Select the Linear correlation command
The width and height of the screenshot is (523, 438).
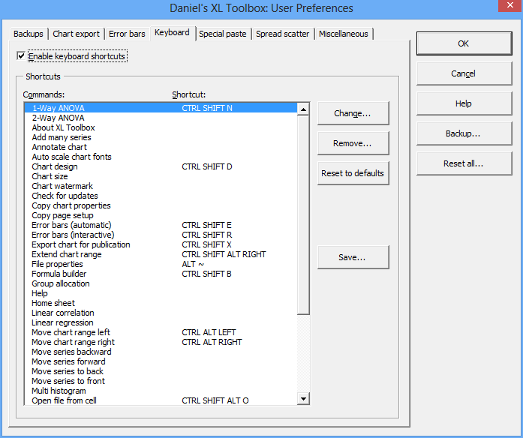pos(161,313)
